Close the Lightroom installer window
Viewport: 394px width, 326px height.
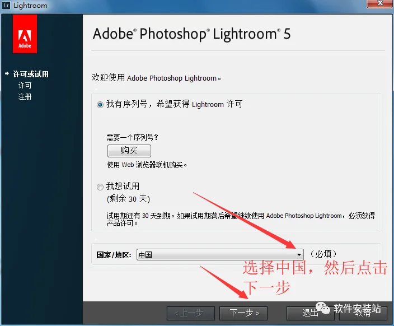click(x=379, y=3)
